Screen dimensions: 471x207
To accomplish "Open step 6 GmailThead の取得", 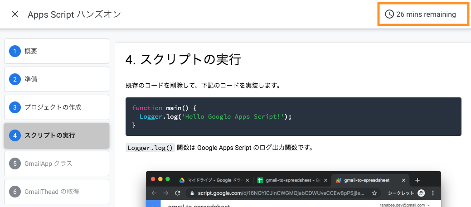I will tap(57, 192).
